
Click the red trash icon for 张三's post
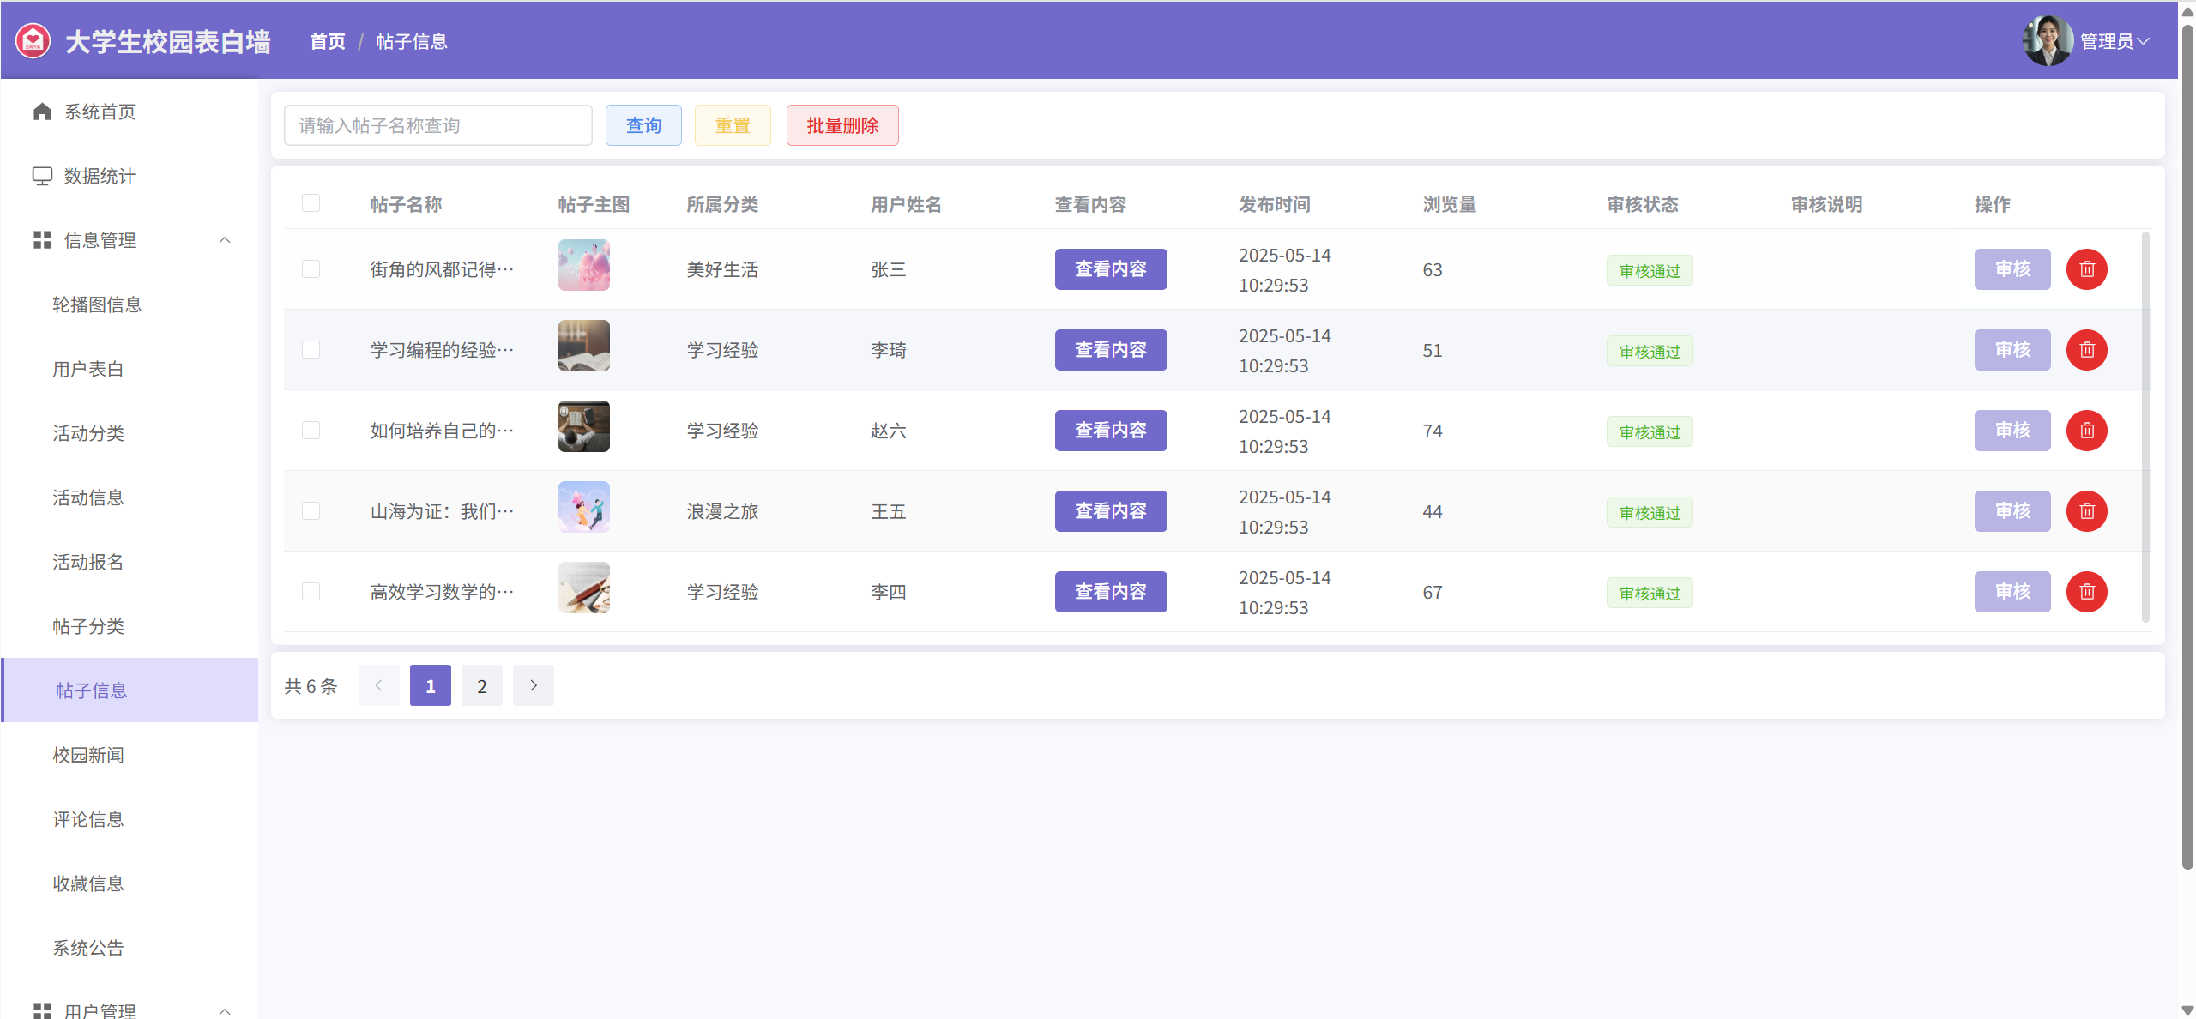click(2086, 269)
